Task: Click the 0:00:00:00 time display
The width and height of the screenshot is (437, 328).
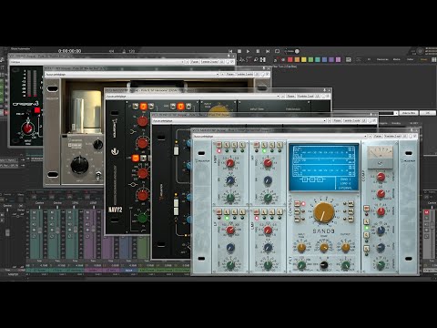Action: pyautogui.click(x=69, y=51)
